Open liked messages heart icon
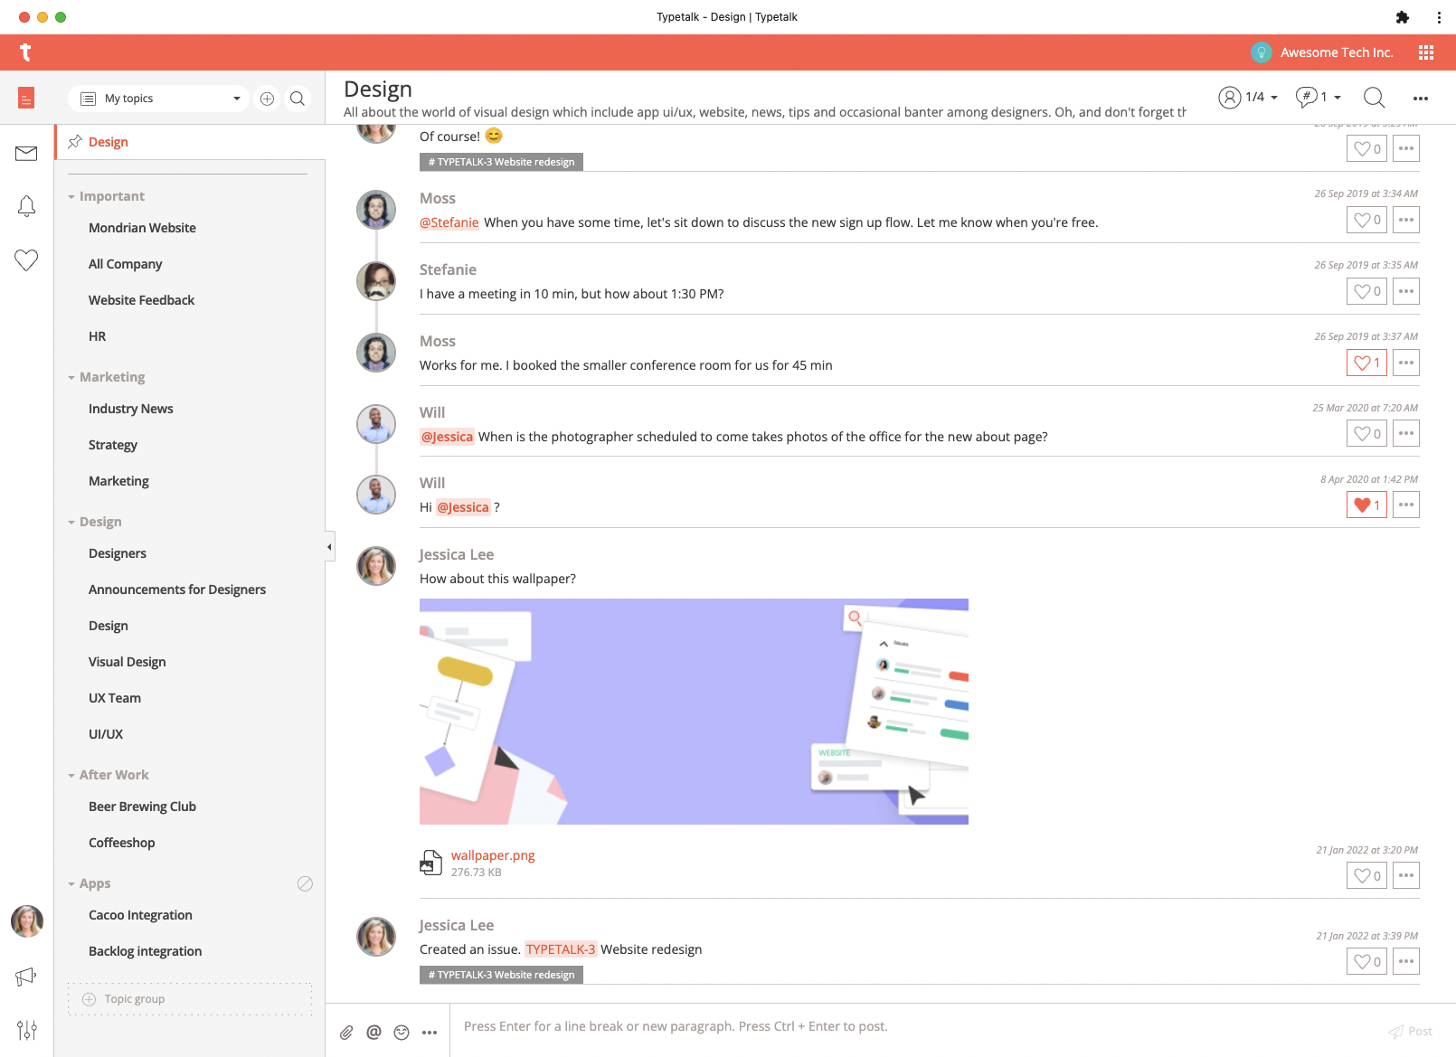The image size is (1456, 1057). (26, 260)
